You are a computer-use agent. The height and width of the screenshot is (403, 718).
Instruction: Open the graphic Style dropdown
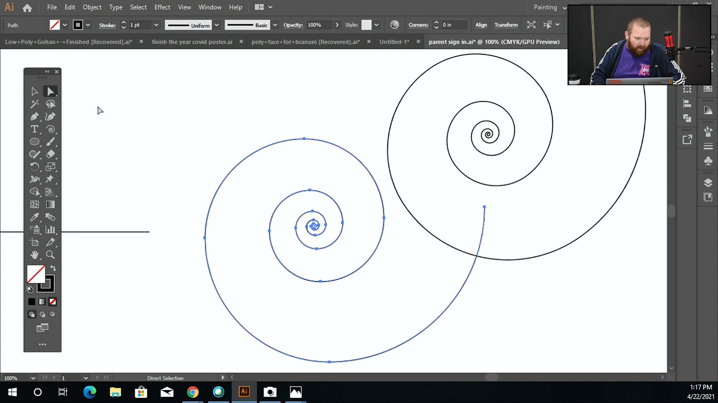click(376, 25)
